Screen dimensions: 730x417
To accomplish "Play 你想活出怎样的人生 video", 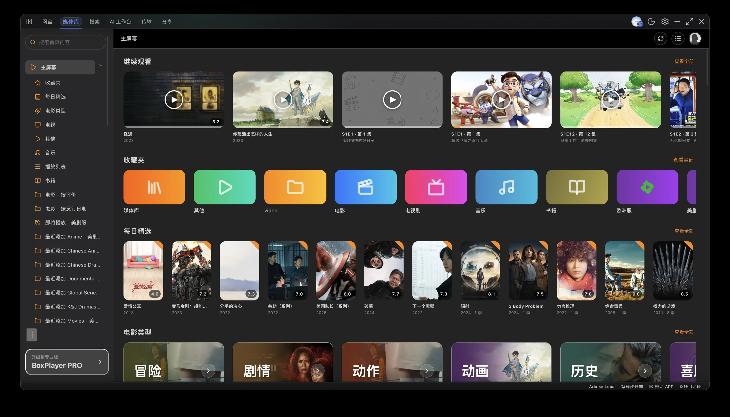I will pyautogui.click(x=283, y=100).
